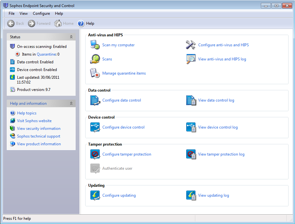Click the View product information info icon

[x=13, y=144]
